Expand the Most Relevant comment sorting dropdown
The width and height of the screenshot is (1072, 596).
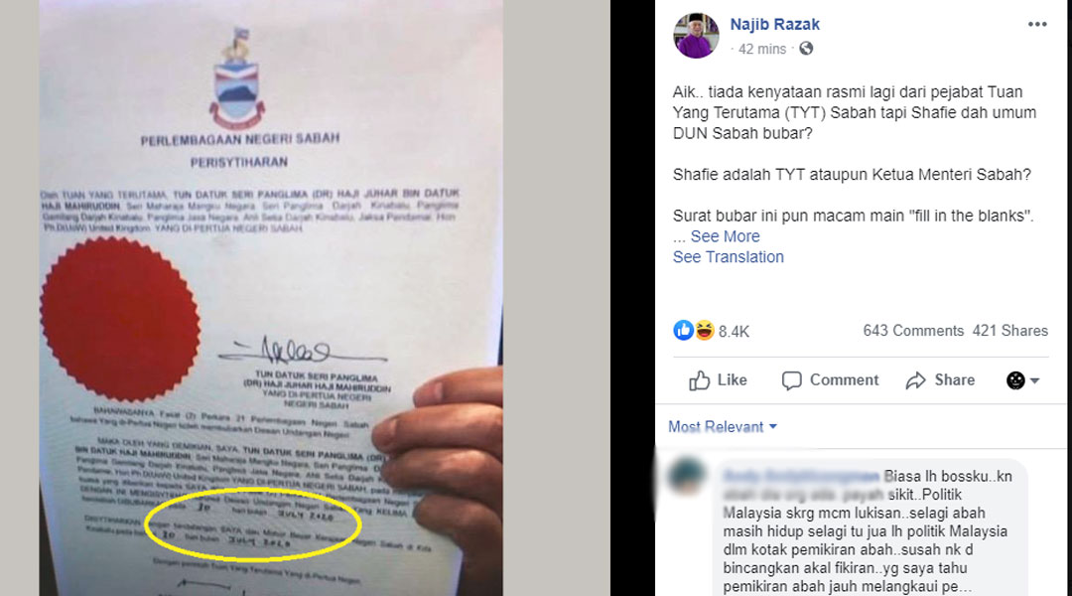tap(723, 427)
